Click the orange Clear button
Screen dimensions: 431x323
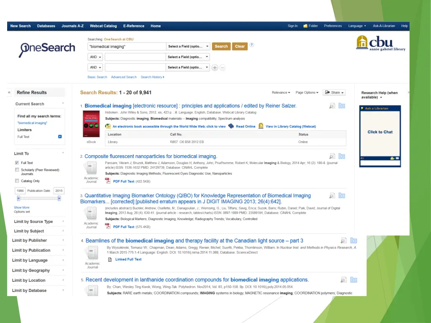tap(239, 46)
